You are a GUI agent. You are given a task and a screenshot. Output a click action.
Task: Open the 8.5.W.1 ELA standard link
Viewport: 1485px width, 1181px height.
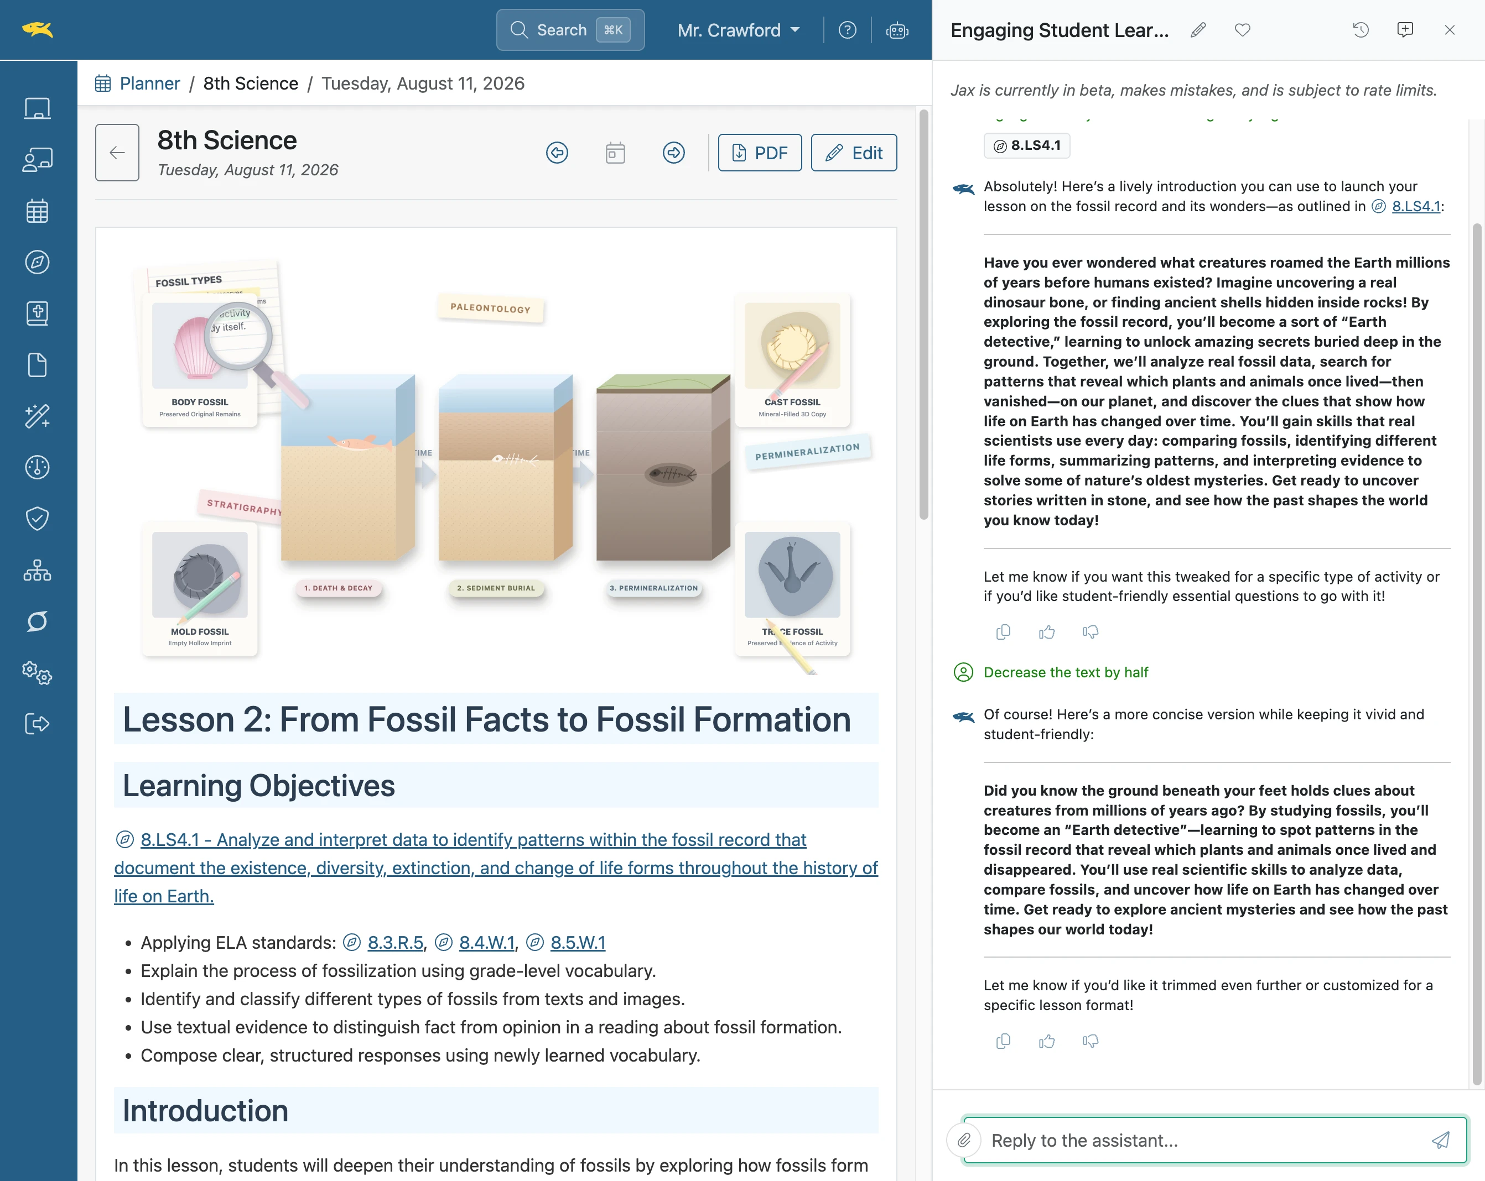(577, 942)
